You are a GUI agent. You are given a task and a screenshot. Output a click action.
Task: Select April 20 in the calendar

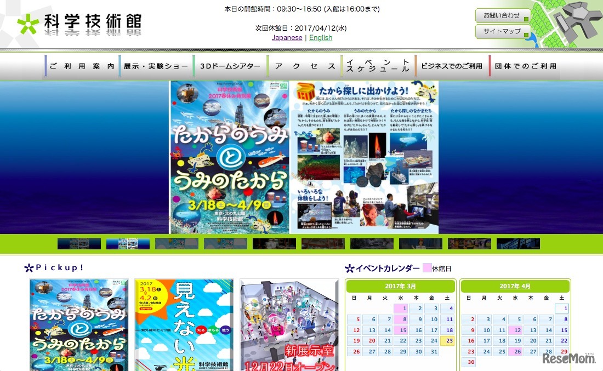tap(530, 341)
